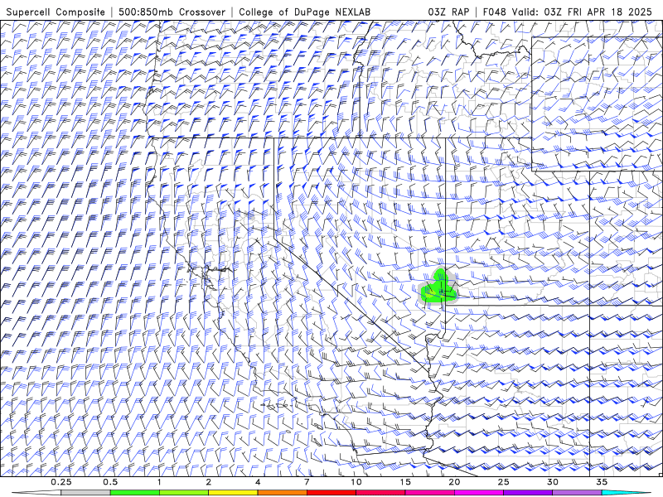Click the legend value 7
Image resolution: width=663 pixels, height=497 pixels.
click(x=307, y=482)
